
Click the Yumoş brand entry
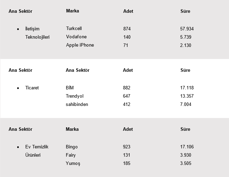click(73, 164)
